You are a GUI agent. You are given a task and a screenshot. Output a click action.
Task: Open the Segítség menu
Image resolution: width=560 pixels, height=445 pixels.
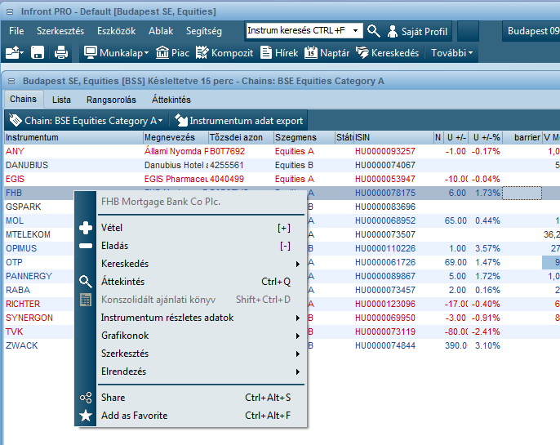coord(203,31)
